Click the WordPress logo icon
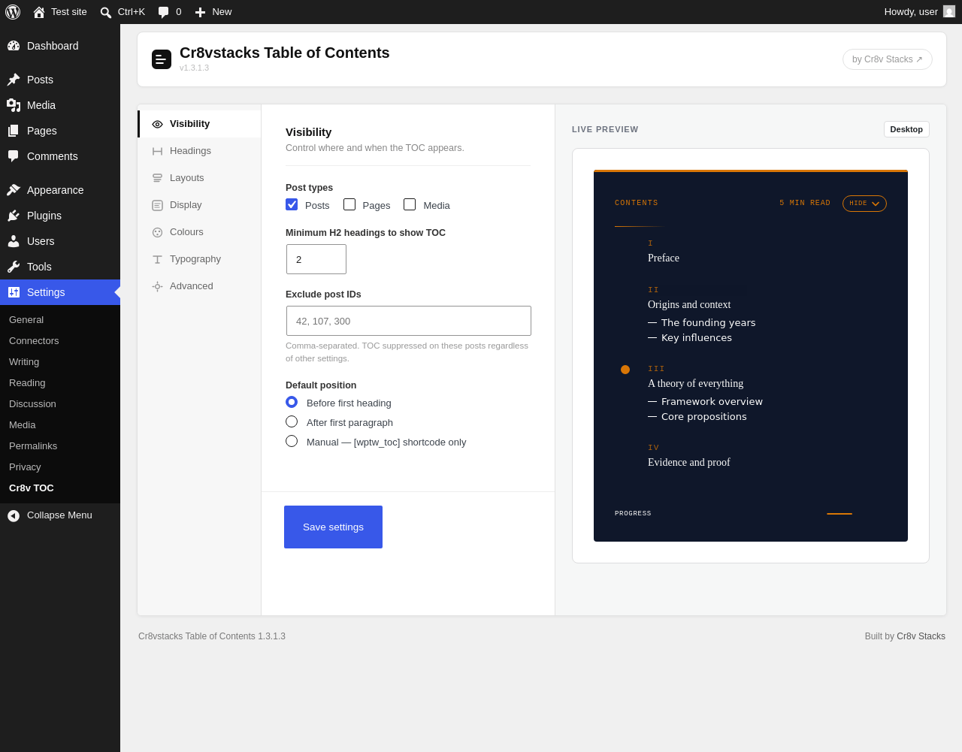This screenshot has width=962, height=752. pos(13,12)
